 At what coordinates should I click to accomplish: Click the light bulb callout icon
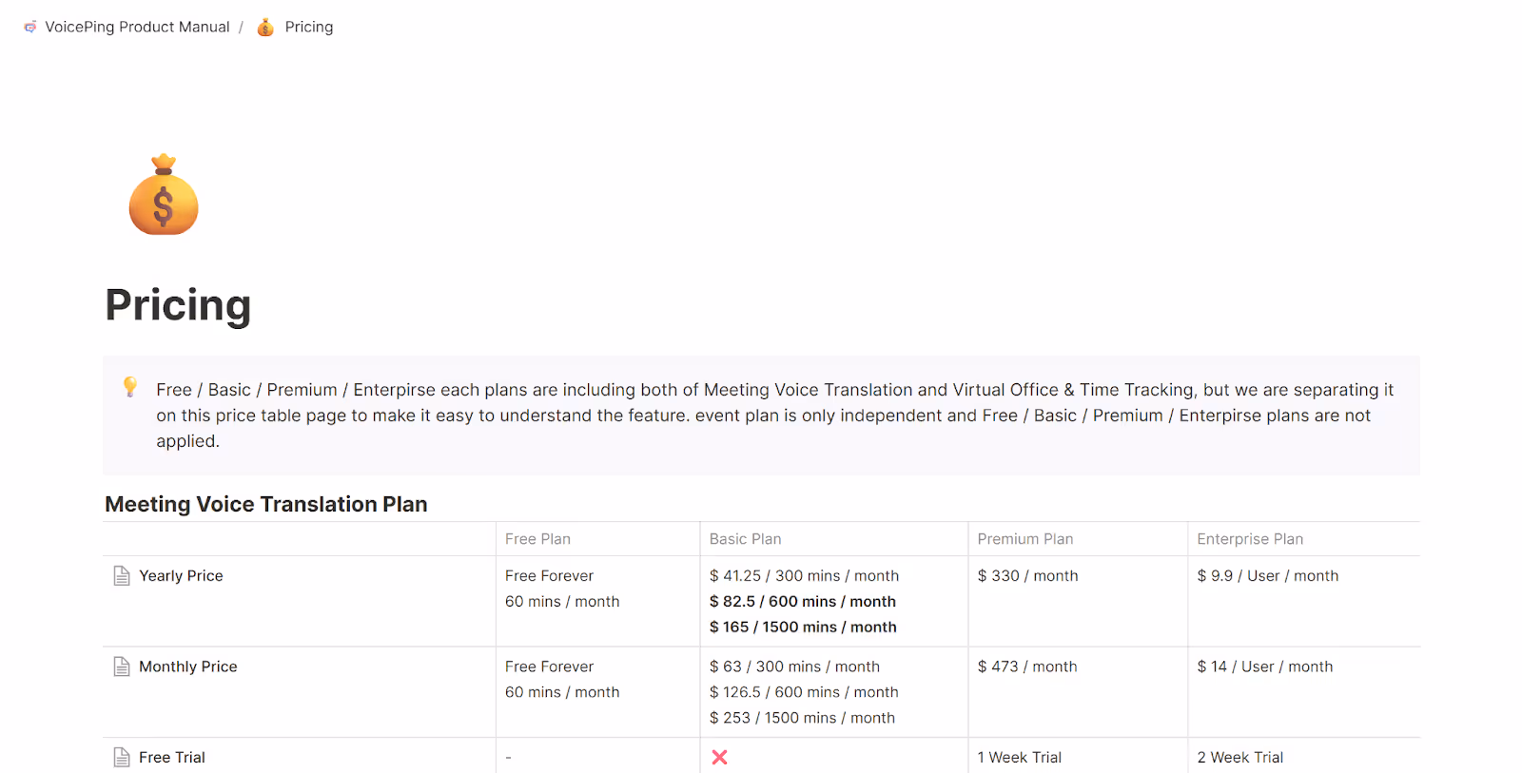(130, 387)
